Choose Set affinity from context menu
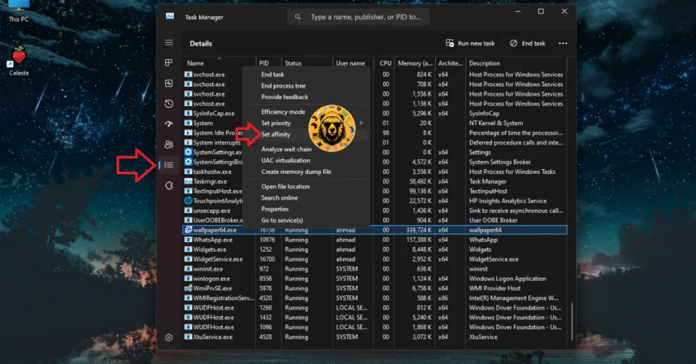 pos(276,134)
